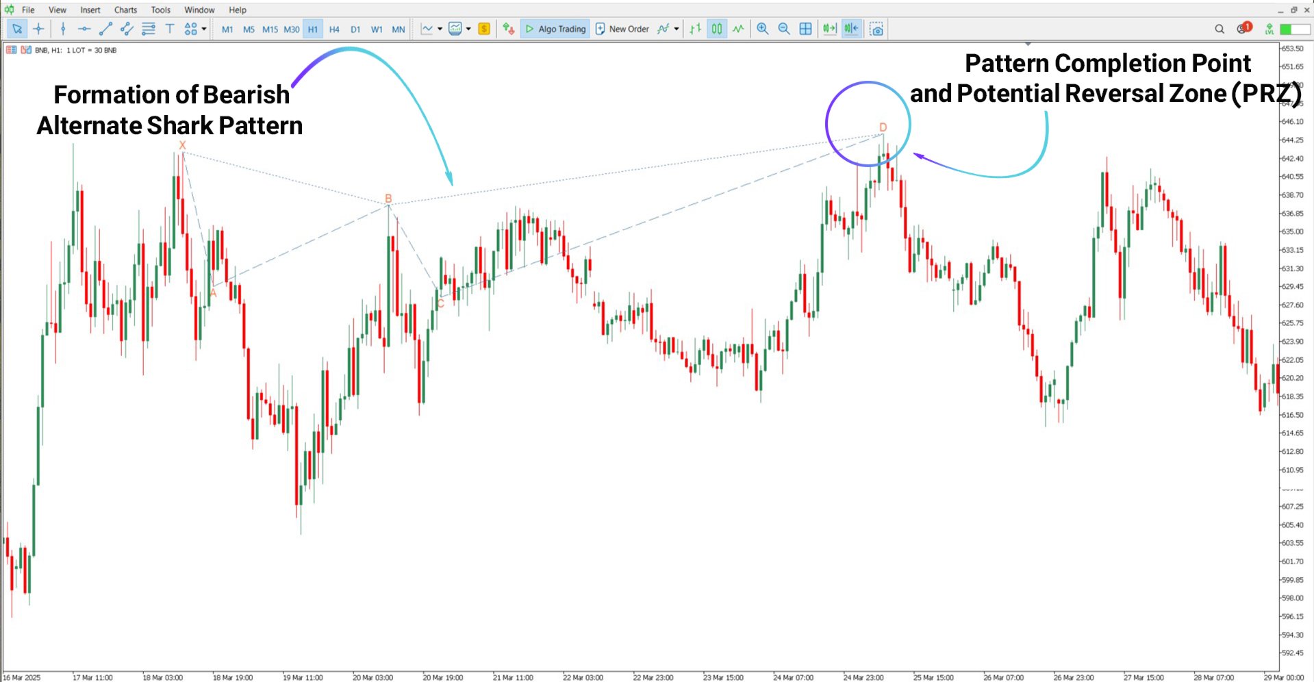Expand the indicators dropdown arrow
The width and height of the screenshot is (1314, 682).
point(677,29)
